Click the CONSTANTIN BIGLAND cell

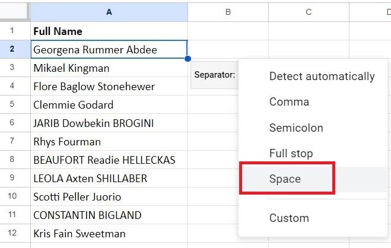[x=109, y=215]
